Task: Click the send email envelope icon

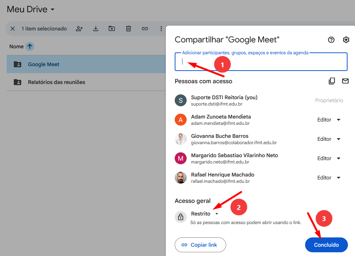Action: pos(345,81)
